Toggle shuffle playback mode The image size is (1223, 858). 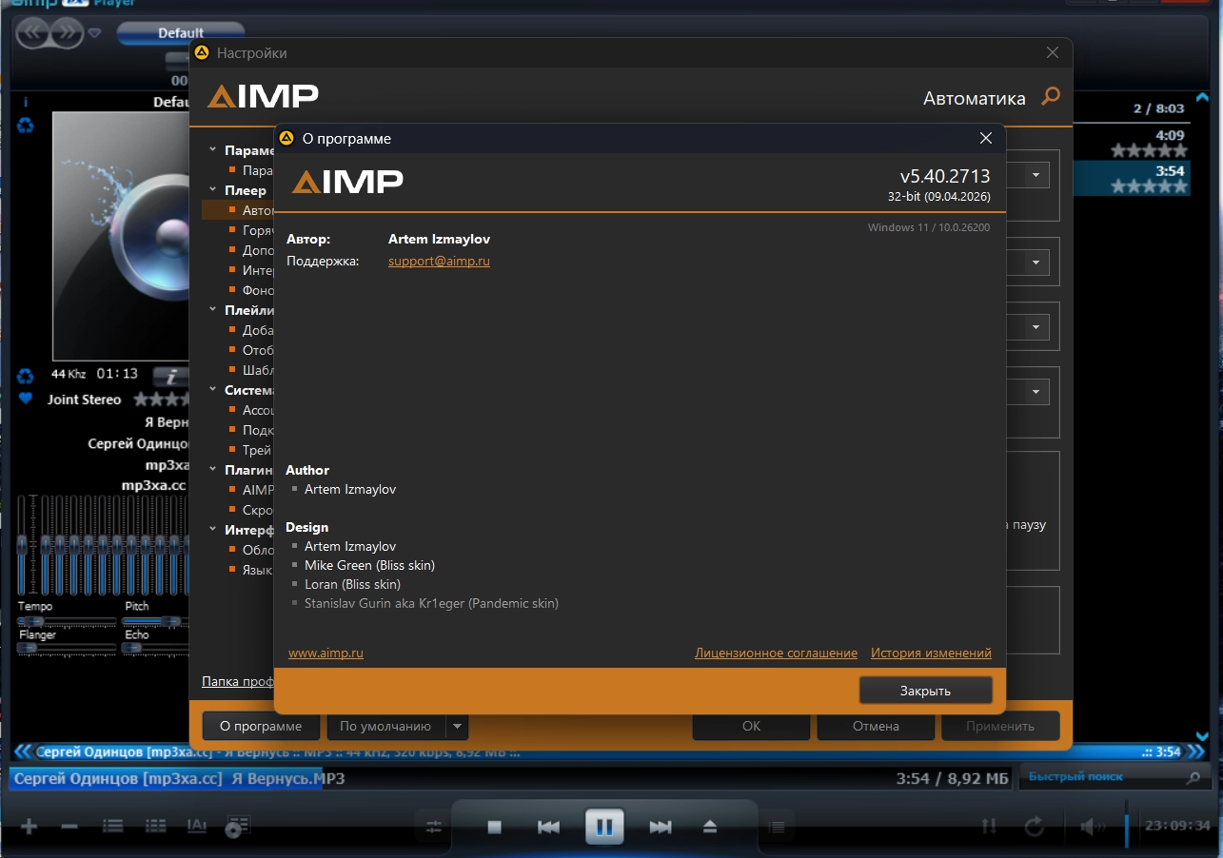990,827
